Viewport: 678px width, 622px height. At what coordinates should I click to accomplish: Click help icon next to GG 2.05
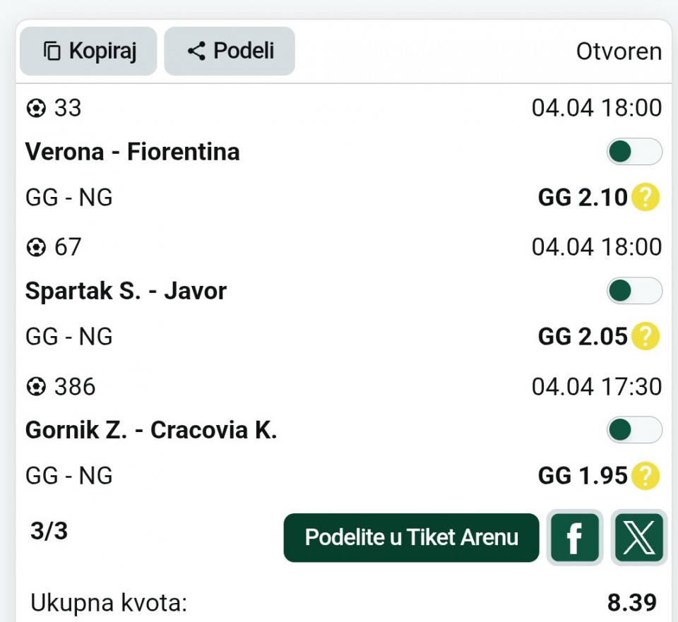tap(645, 337)
